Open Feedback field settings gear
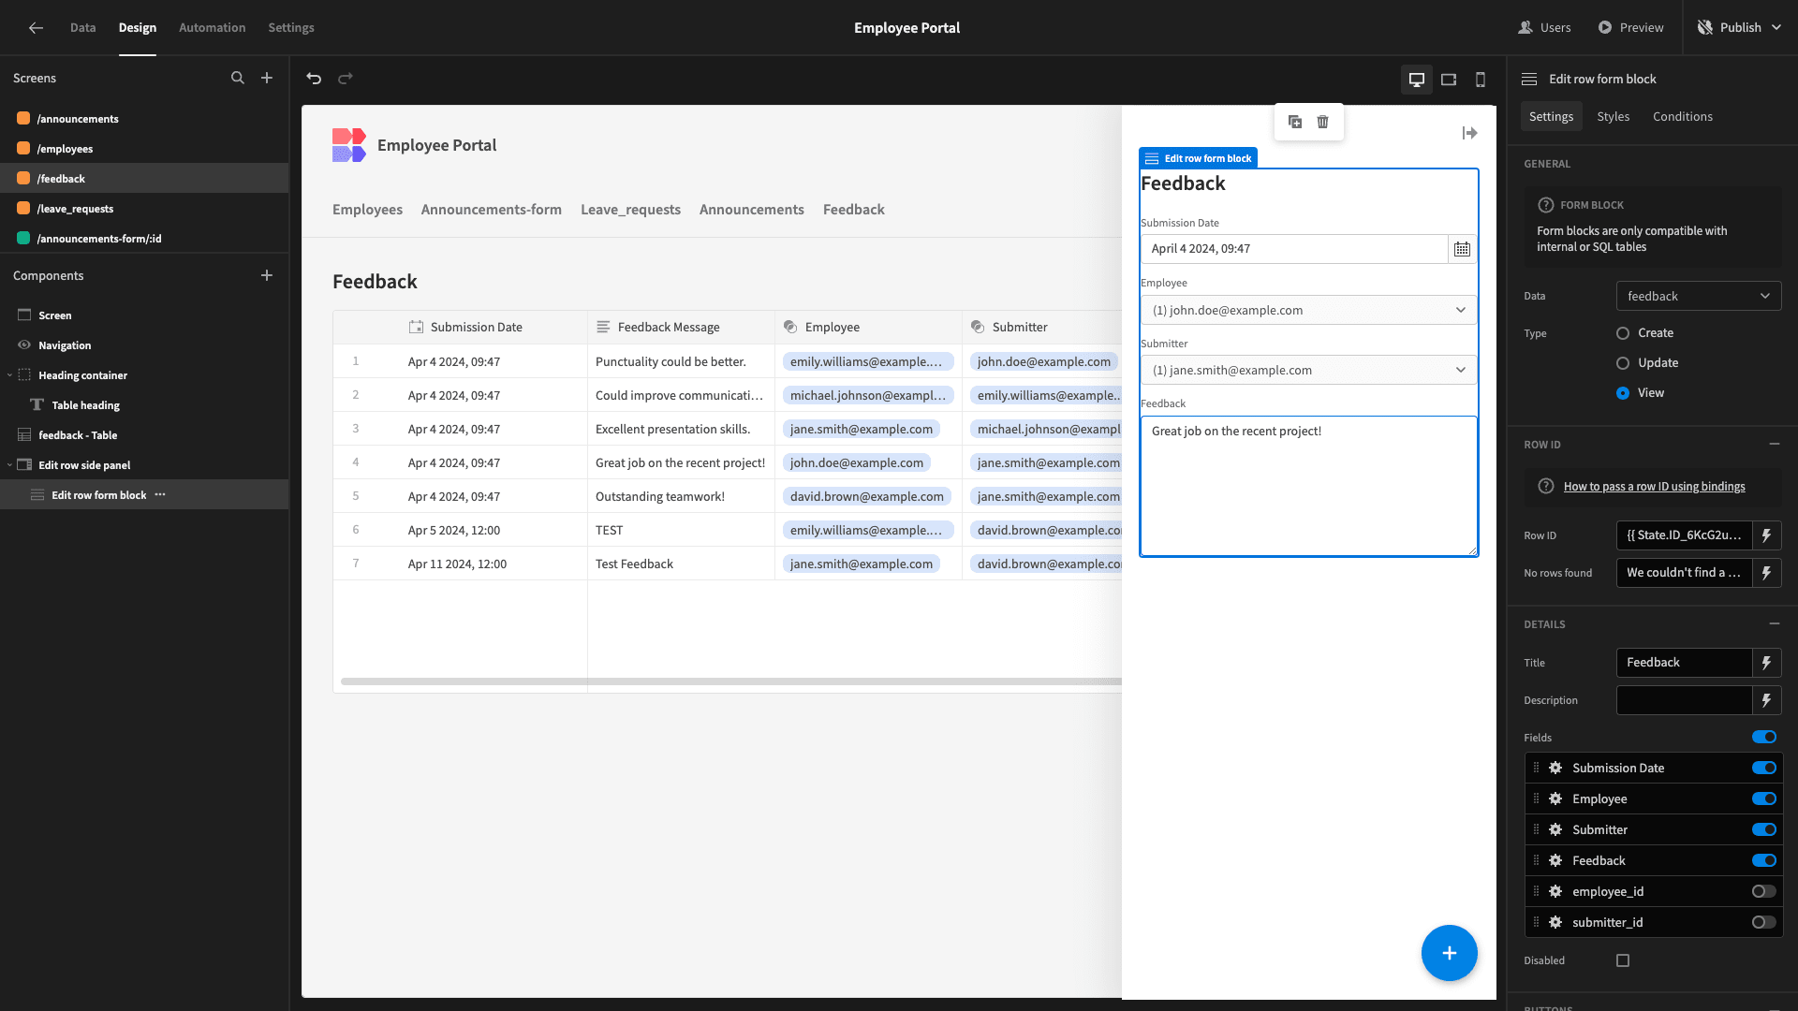Screen dimensions: 1798x1011 click(x=1555, y=860)
